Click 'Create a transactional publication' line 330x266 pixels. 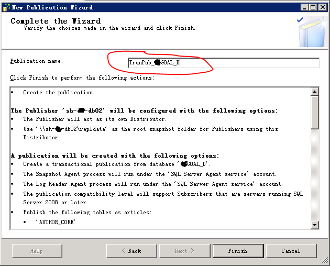117,164
